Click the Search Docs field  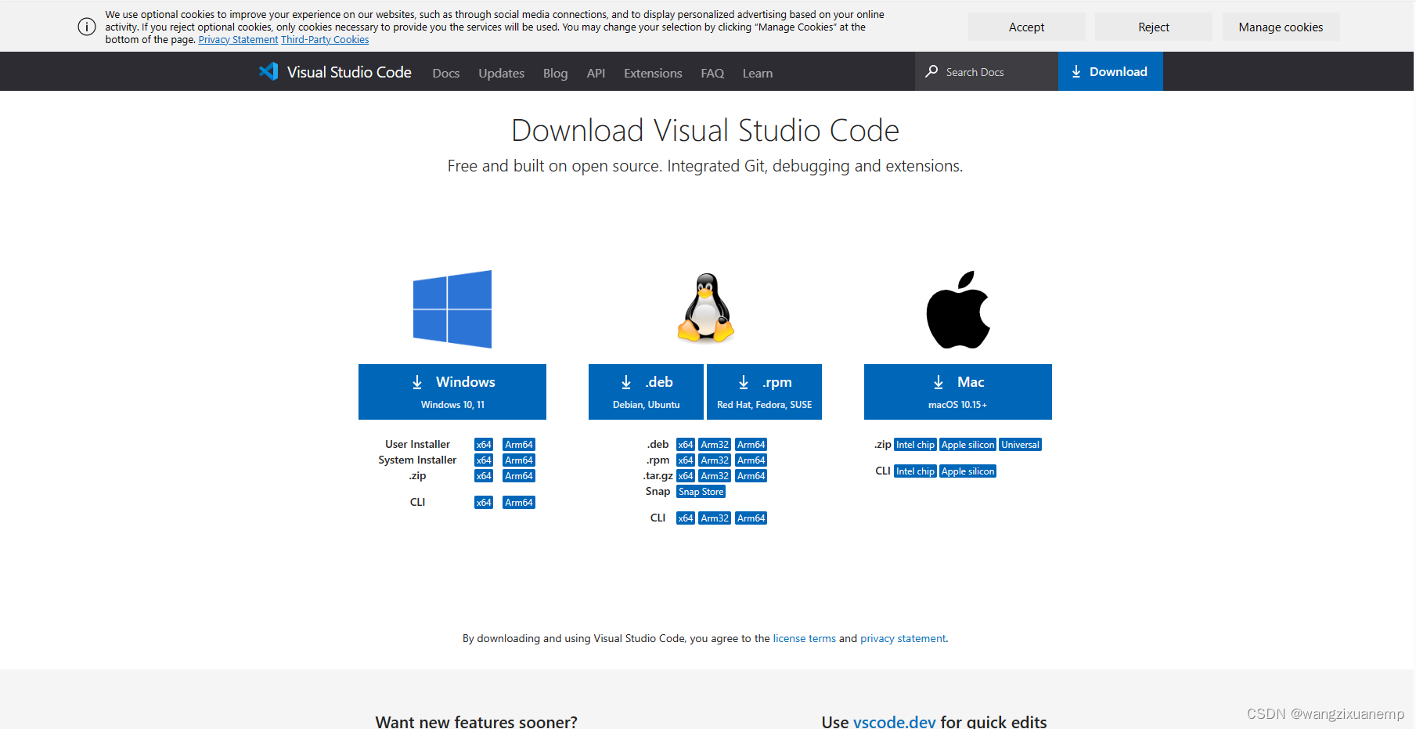coord(986,71)
